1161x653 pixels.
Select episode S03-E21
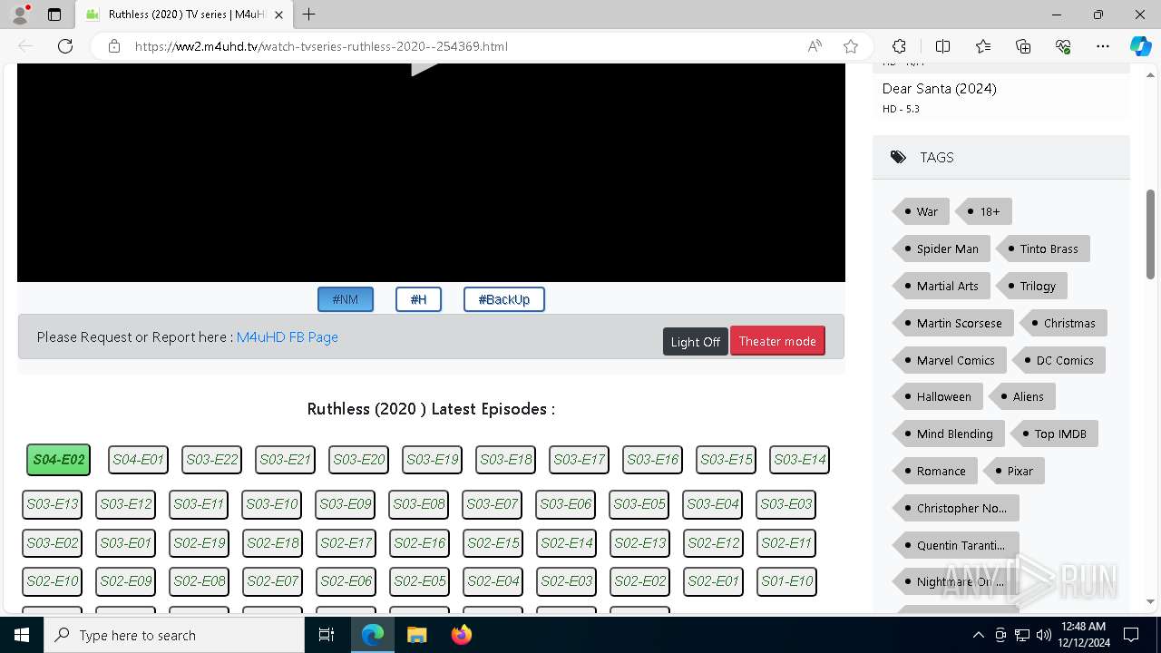pyautogui.click(x=285, y=460)
